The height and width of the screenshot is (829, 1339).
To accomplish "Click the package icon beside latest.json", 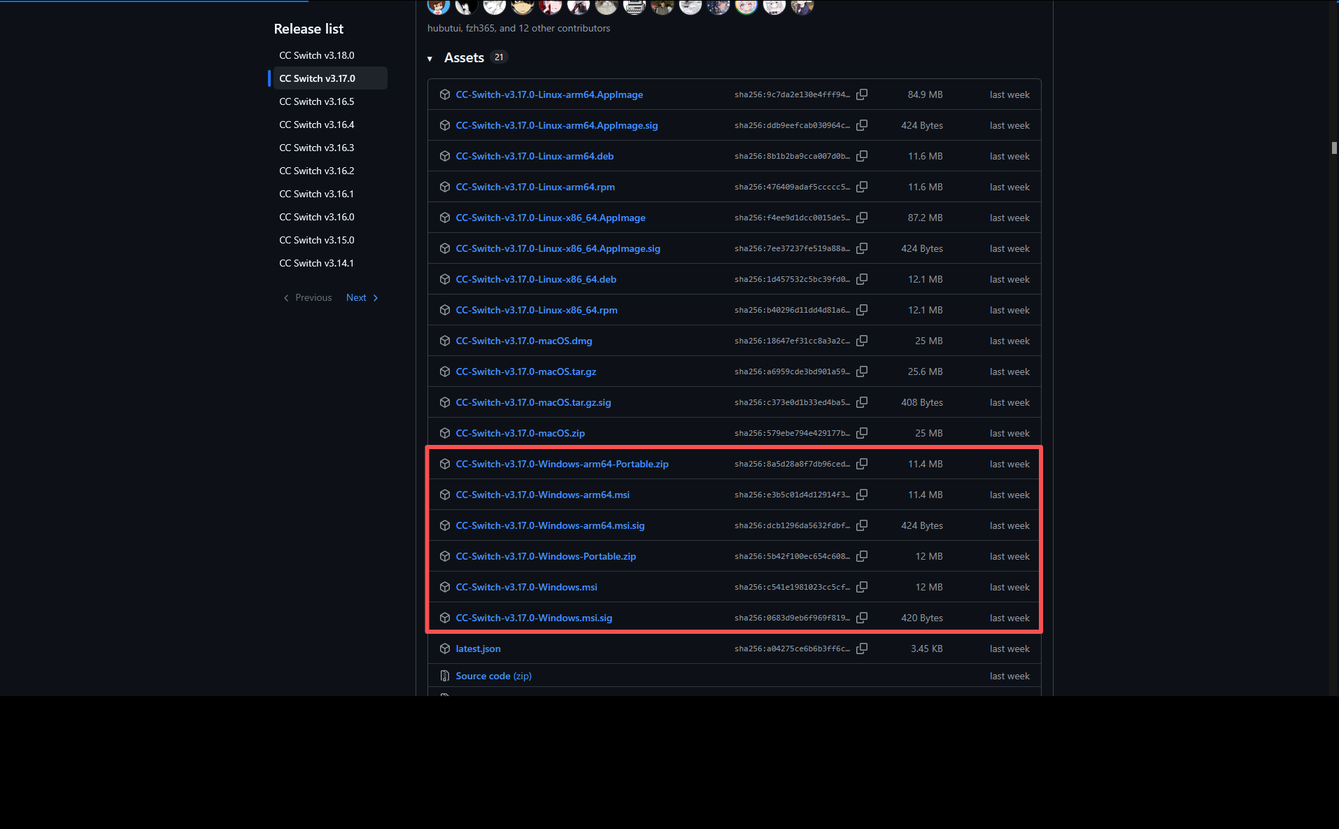I will 444,649.
